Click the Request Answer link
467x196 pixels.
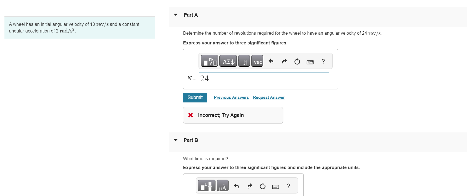269,97
